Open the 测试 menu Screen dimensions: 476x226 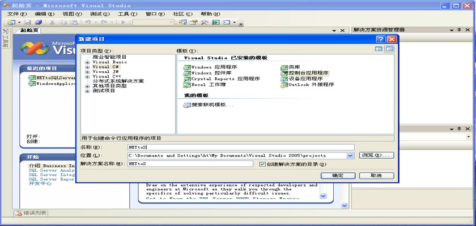[100, 14]
